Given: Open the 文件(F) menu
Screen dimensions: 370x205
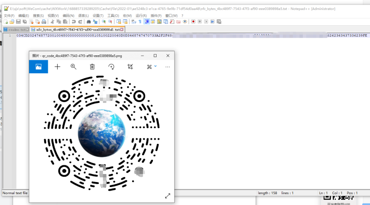Looking at the screenshot, I should click(x=9, y=16).
